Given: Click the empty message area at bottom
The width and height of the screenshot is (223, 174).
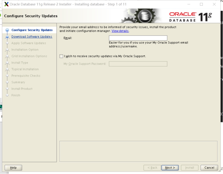Looking at the screenshot, I should coord(138,151).
